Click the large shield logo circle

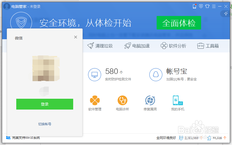coord(21,20)
